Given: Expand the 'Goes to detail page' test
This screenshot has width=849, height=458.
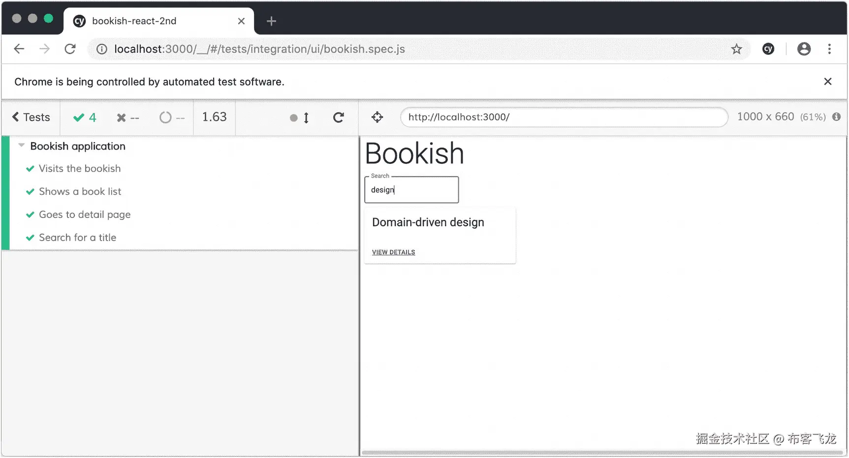Looking at the screenshot, I should (x=85, y=214).
